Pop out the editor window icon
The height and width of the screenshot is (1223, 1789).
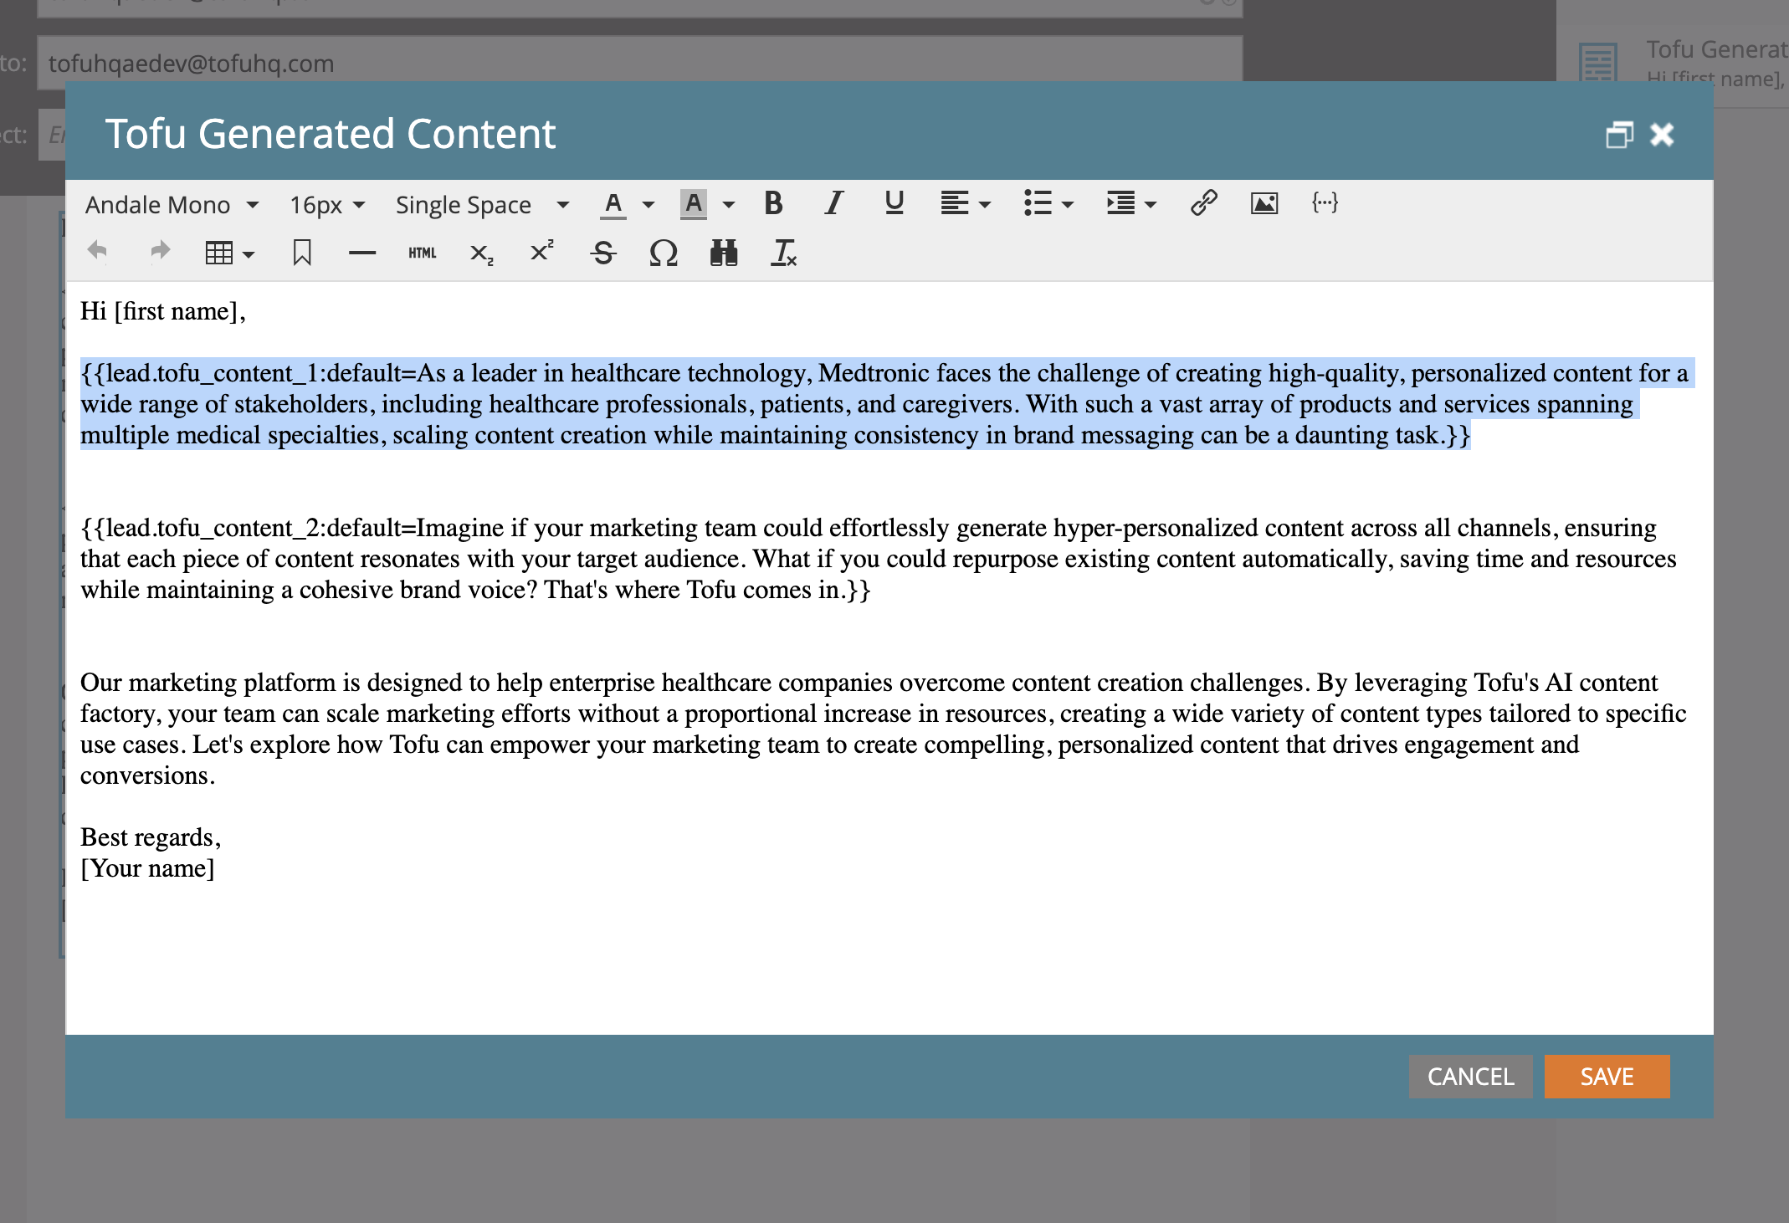(1619, 134)
